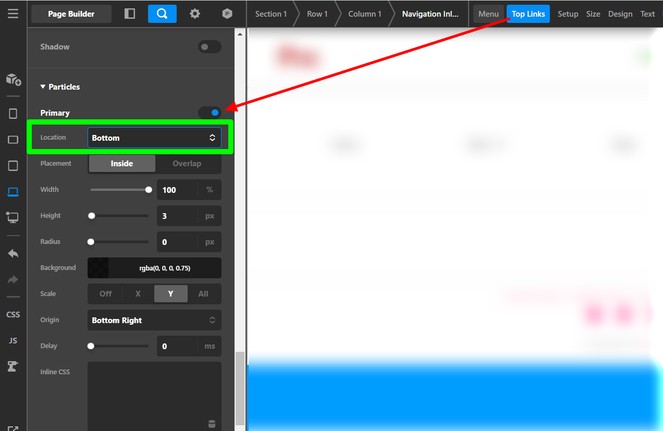
Task: Select the laptop breakpoint icon
Action: [x=13, y=192]
